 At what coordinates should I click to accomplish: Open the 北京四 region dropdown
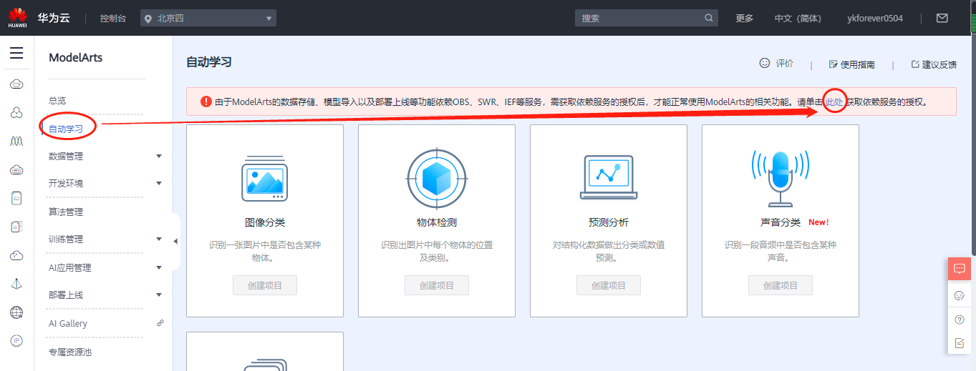[208, 19]
